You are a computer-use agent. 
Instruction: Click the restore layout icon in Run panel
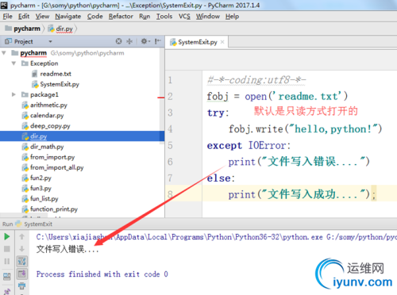pos(7,276)
